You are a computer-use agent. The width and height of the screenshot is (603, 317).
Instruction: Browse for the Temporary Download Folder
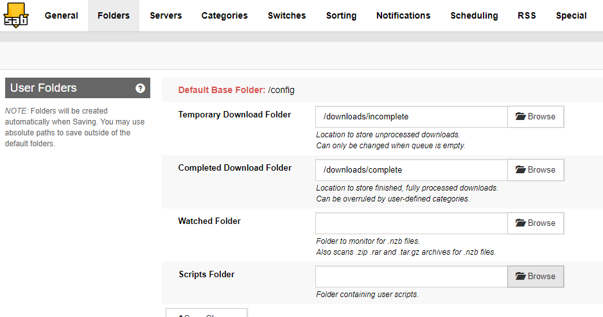pyautogui.click(x=536, y=117)
